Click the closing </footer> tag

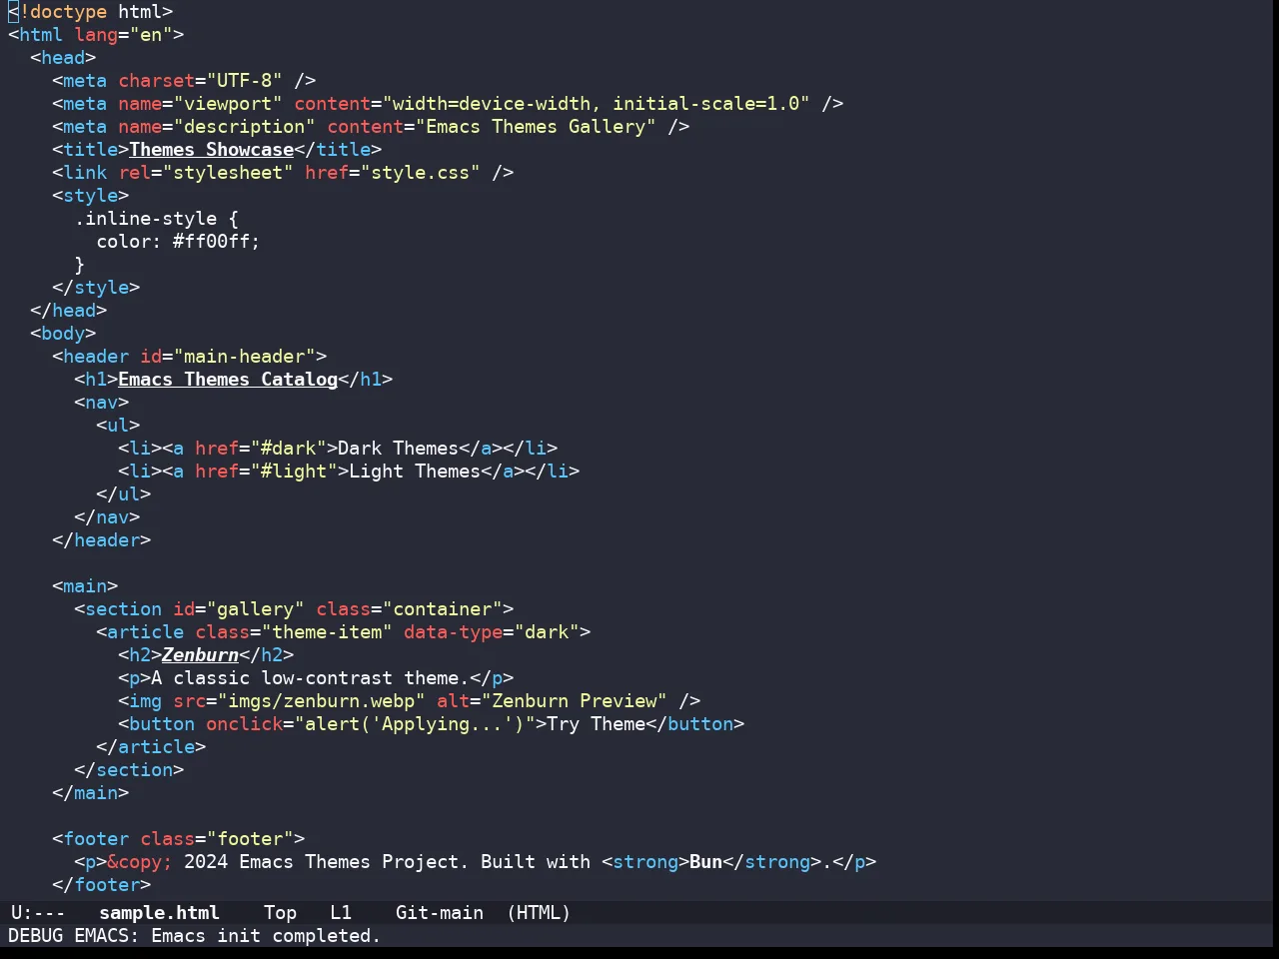pos(101,885)
